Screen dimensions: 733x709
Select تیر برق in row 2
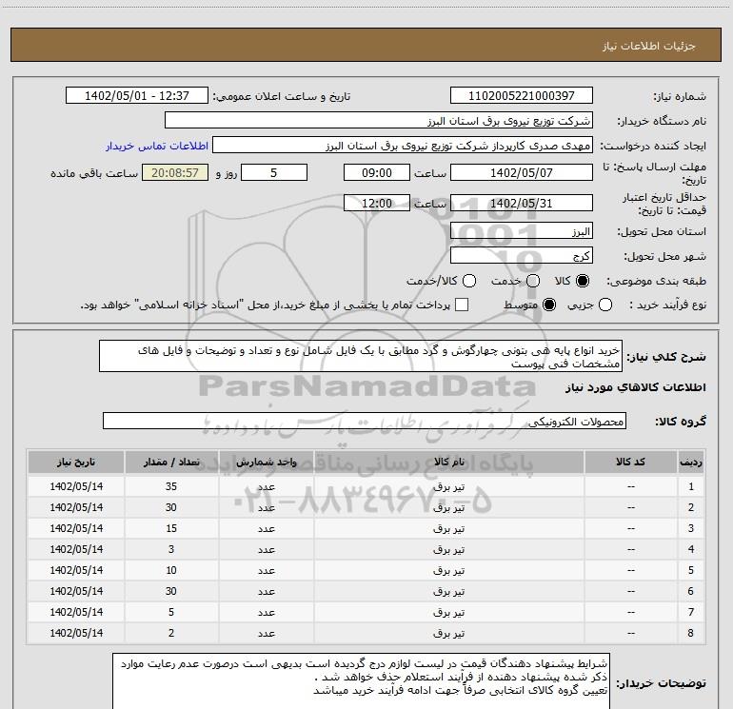point(448,507)
